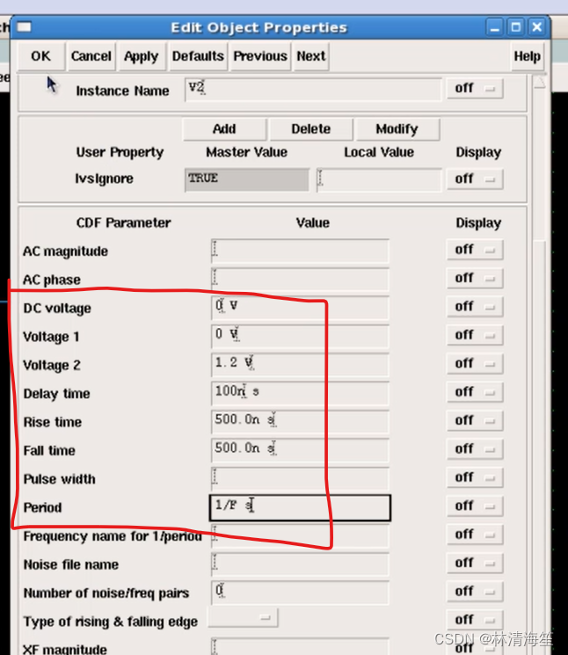Open Voltage 2 display dropdown
568x655 pixels.
(475, 364)
